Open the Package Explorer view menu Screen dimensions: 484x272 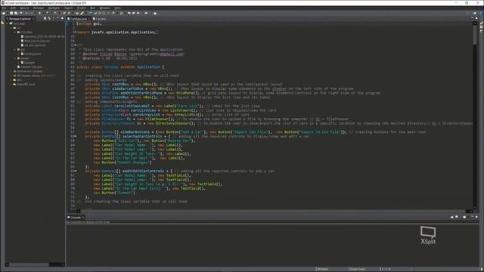click(54, 18)
